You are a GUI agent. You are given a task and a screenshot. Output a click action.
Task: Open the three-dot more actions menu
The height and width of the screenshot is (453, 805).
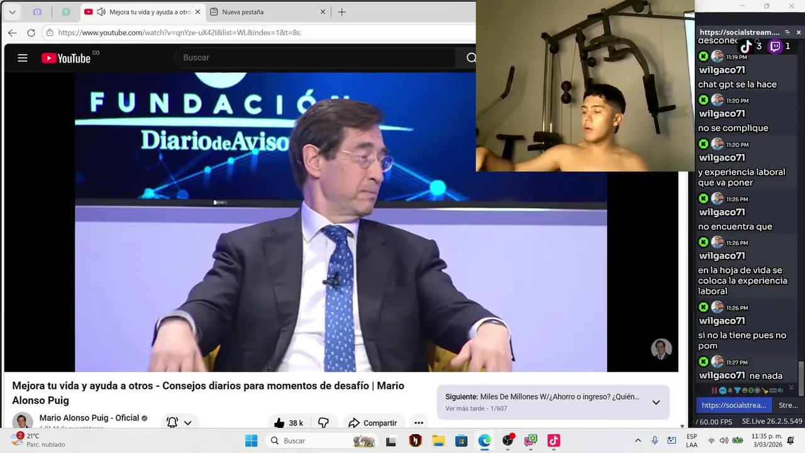[x=419, y=423]
